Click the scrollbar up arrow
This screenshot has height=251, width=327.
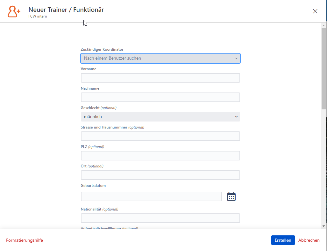point(323,26)
